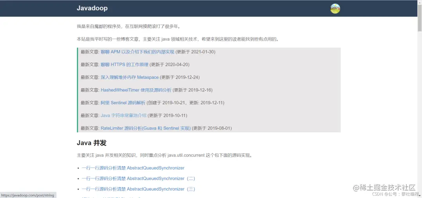
Task: Open article Java 字符串常量池介绍
Action: point(123,116)
